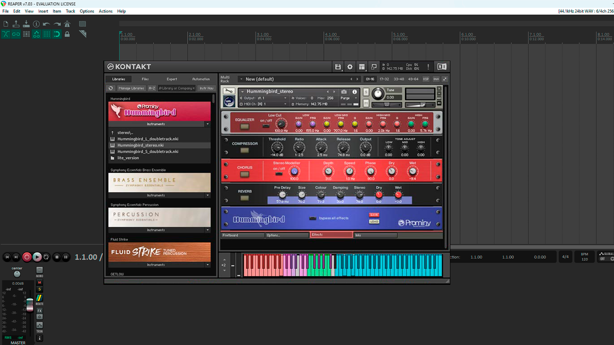The width and height of the screenshot is (614, 345).
Task: Click the save project icon in REAPER toolbar
Action: (x=26, y=24)
